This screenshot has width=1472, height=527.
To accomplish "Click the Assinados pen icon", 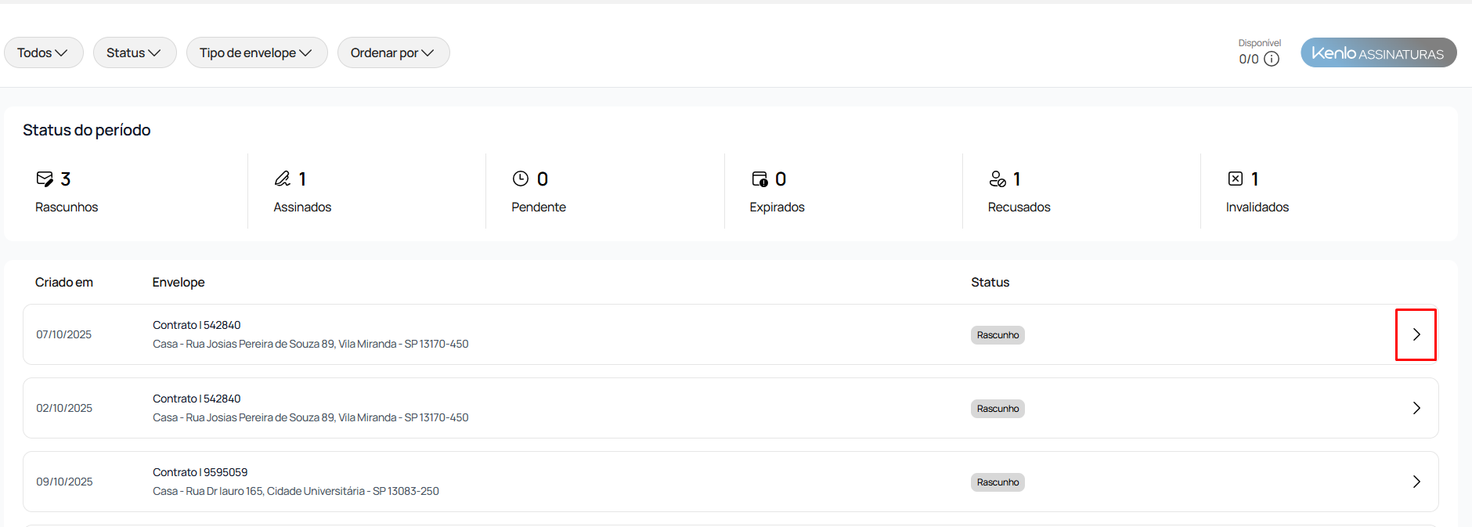I will coord(283,179).
